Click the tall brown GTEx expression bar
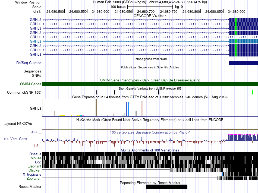This screenshot has height=193, width=258. [96, 108]
